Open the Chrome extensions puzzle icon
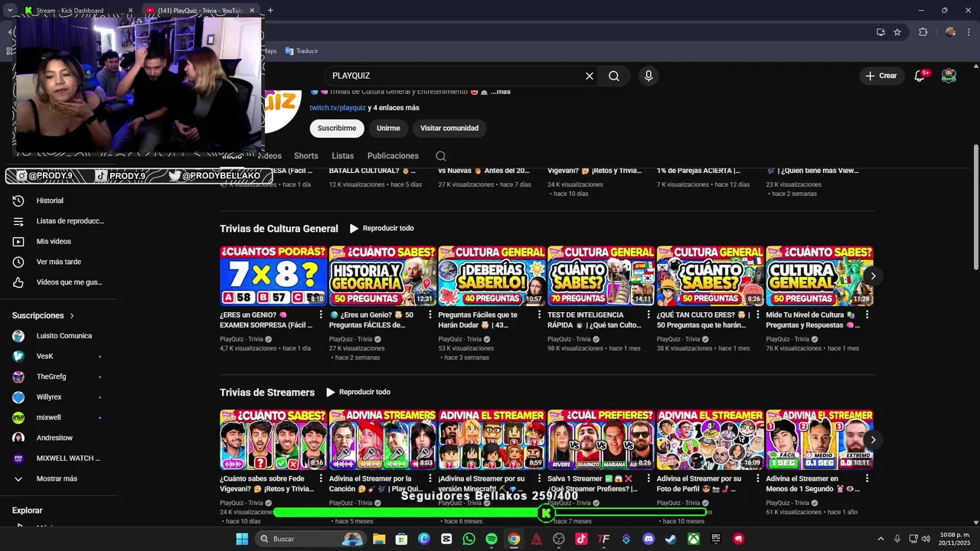Screen dimensions: 980x551 click(x=923, y=32)
